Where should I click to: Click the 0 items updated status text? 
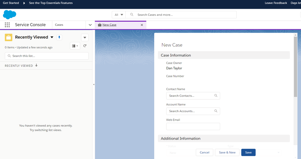pyautogui.click(x=29, y=48)
